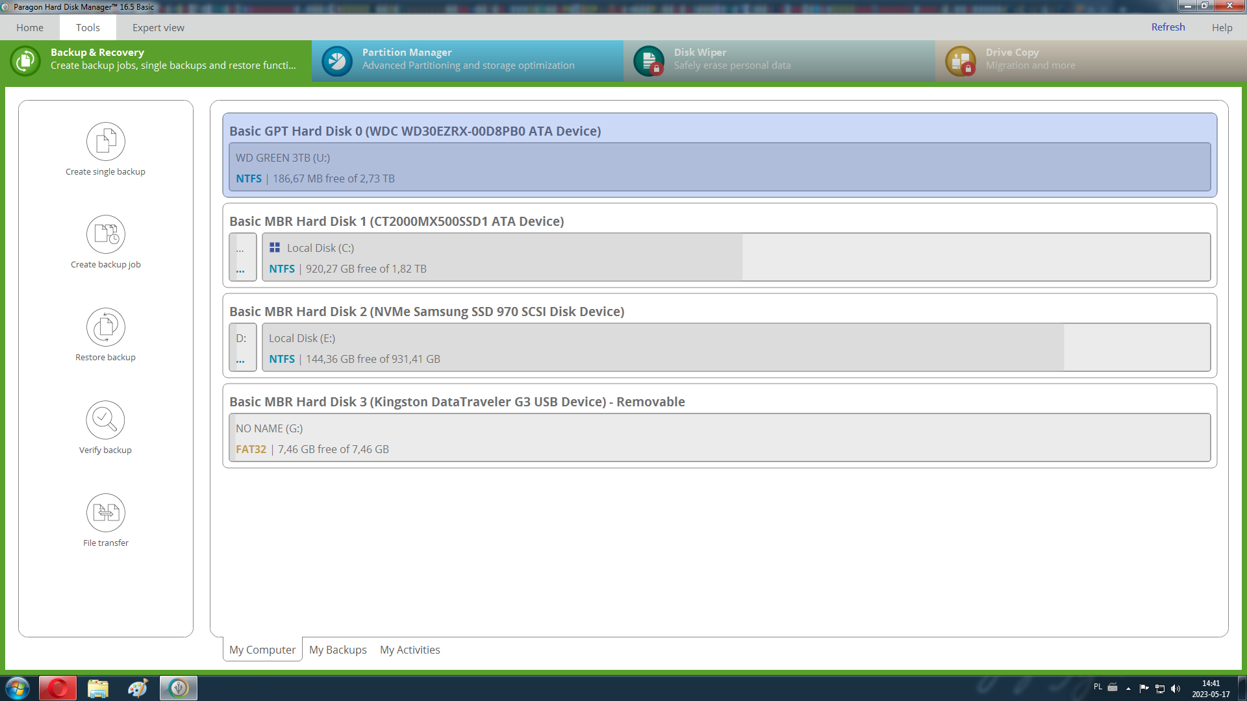Open the Help menu

(x=1222, y=27)
